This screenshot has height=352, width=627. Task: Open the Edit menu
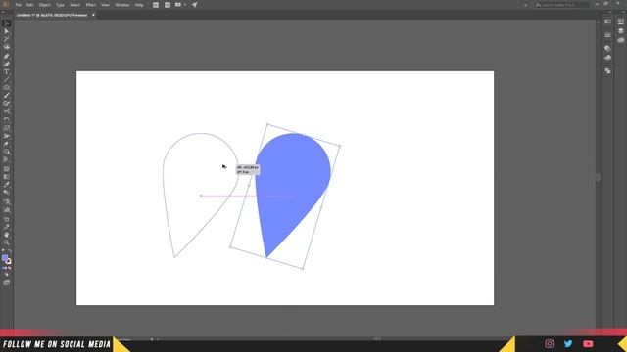coord(30,5)
